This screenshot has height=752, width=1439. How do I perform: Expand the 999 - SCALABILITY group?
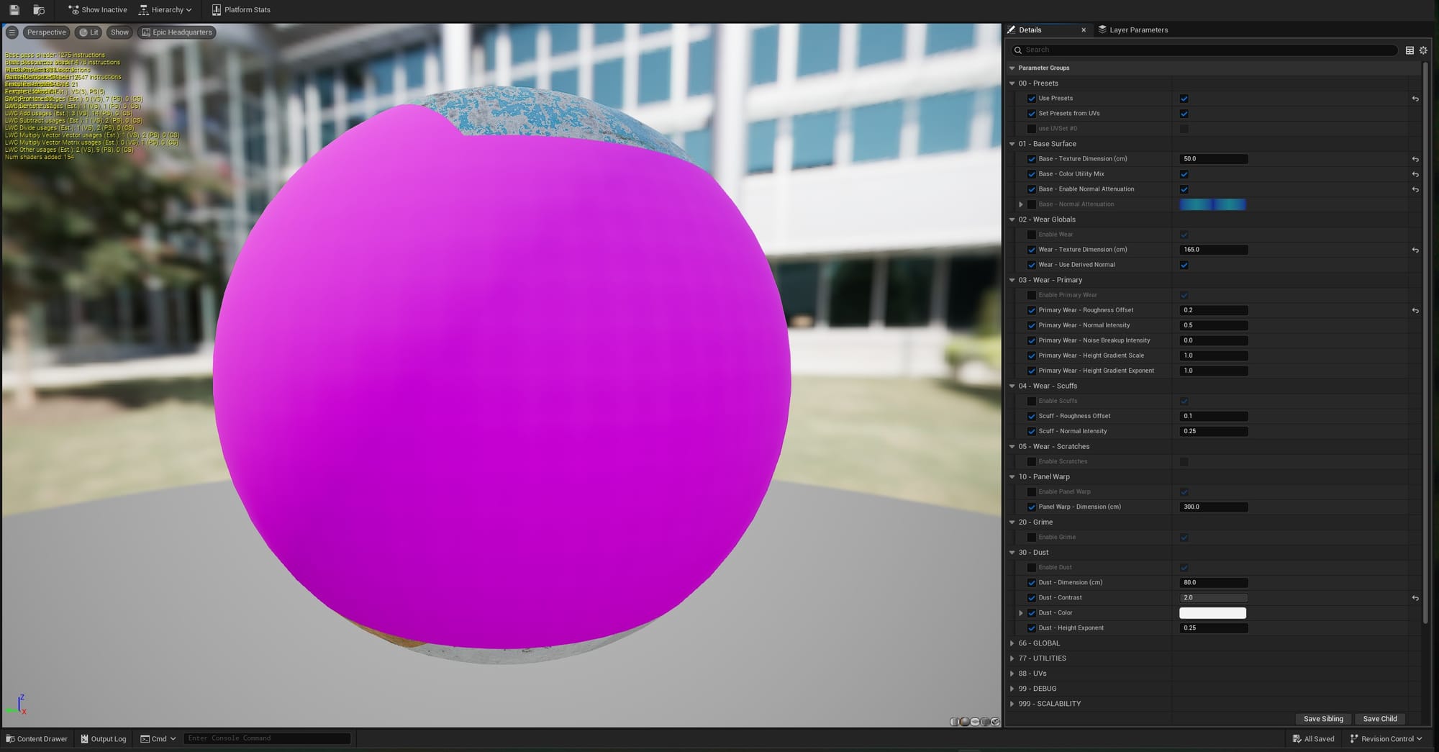click(x=1012, y=704)
